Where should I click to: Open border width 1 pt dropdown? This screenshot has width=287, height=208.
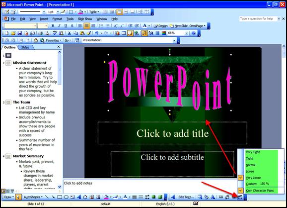[58, 12]
